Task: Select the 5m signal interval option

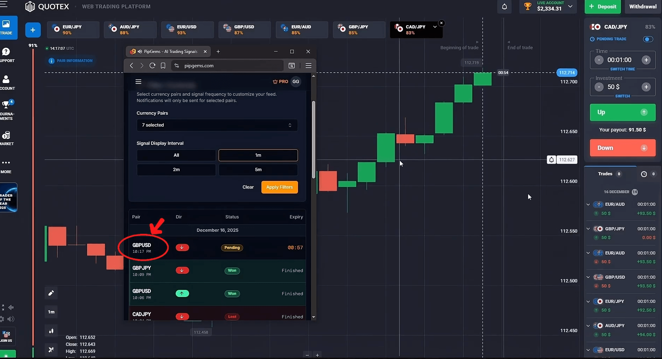Action: tap(258, 170)
